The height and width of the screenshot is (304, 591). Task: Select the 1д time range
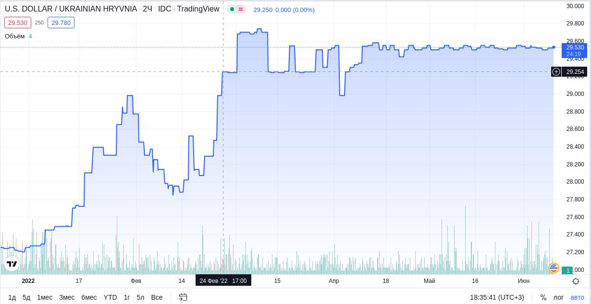coord(12,297)
